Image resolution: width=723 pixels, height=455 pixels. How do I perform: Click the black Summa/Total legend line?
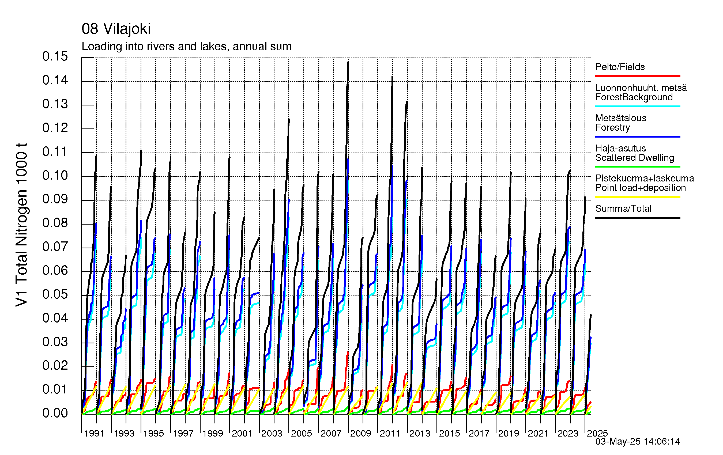pyautogui.click(x=638, y=218)
